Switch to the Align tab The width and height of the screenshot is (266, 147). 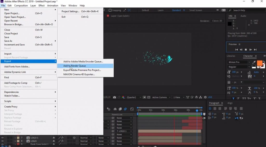(230, 103)
